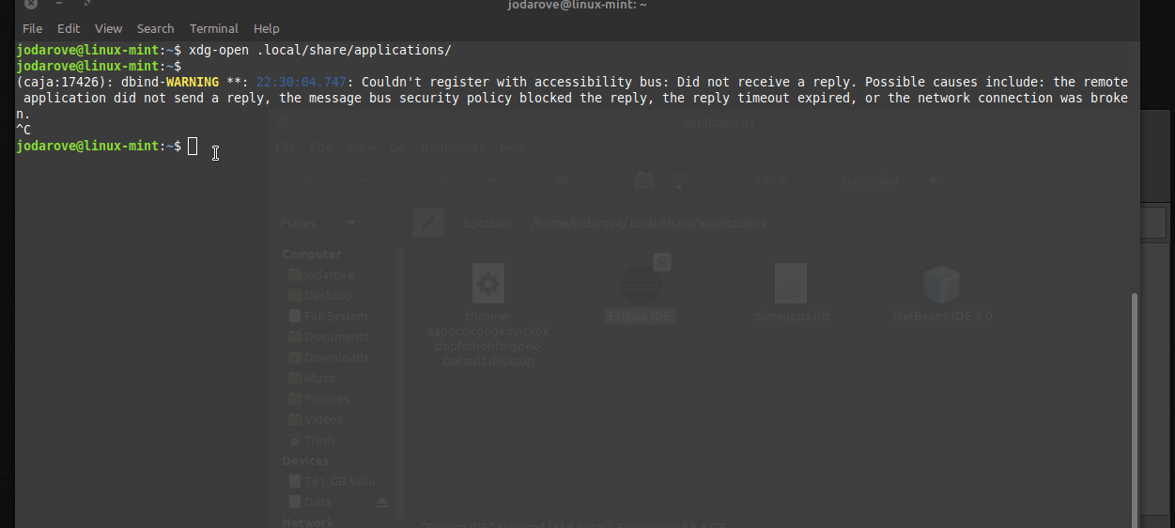Screen dimensions: 1175x528
Task: Expand the Forward history dropdown arrow
Action: (493, 180)
